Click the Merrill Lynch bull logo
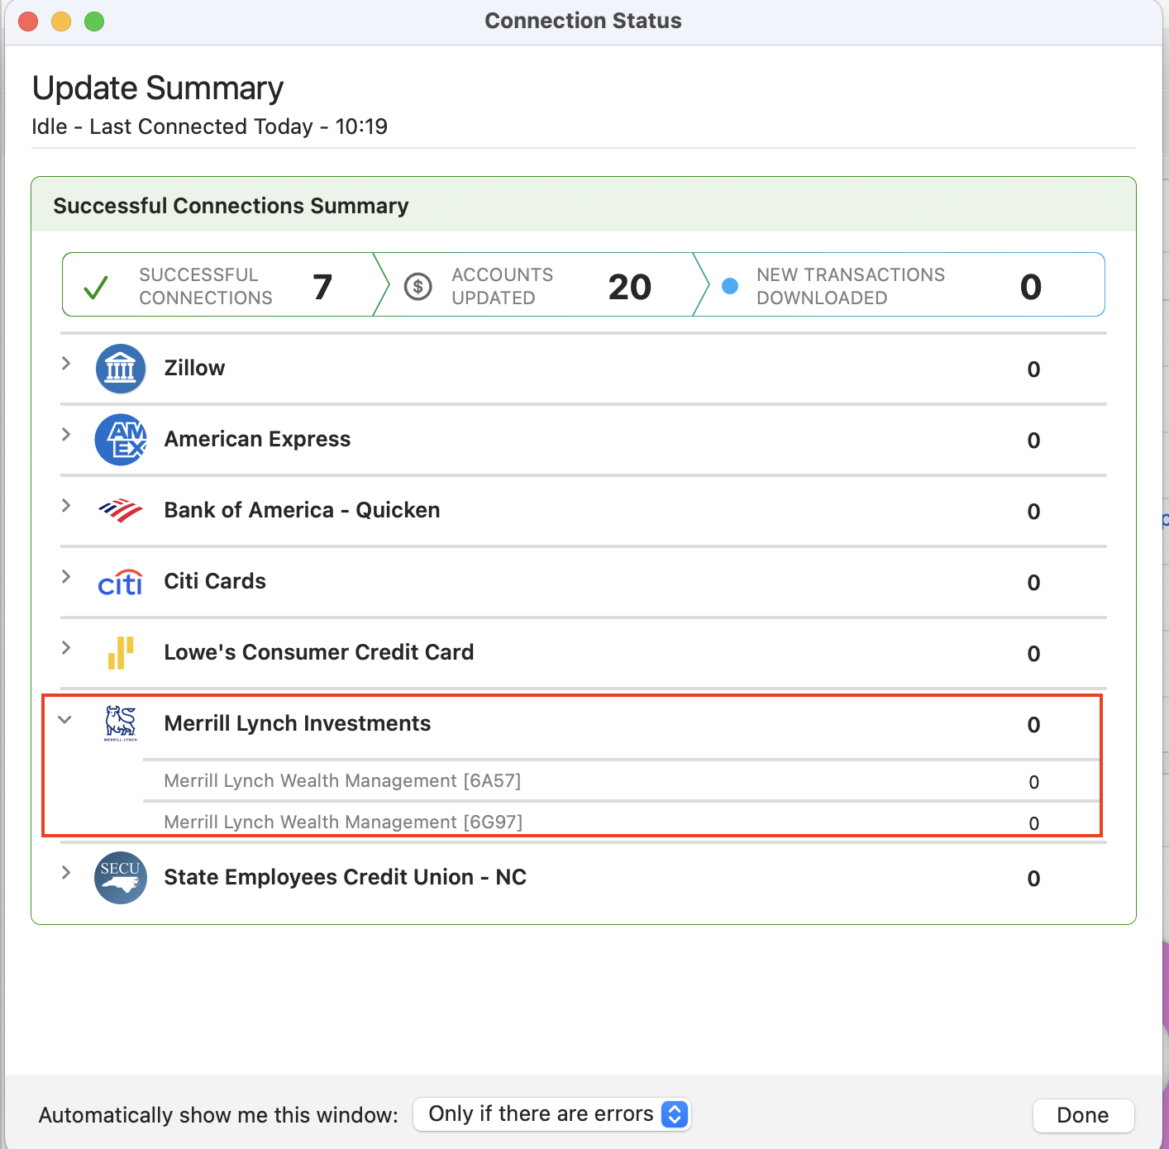This screenshot has width=1169, height=1149. pos(121,723)
